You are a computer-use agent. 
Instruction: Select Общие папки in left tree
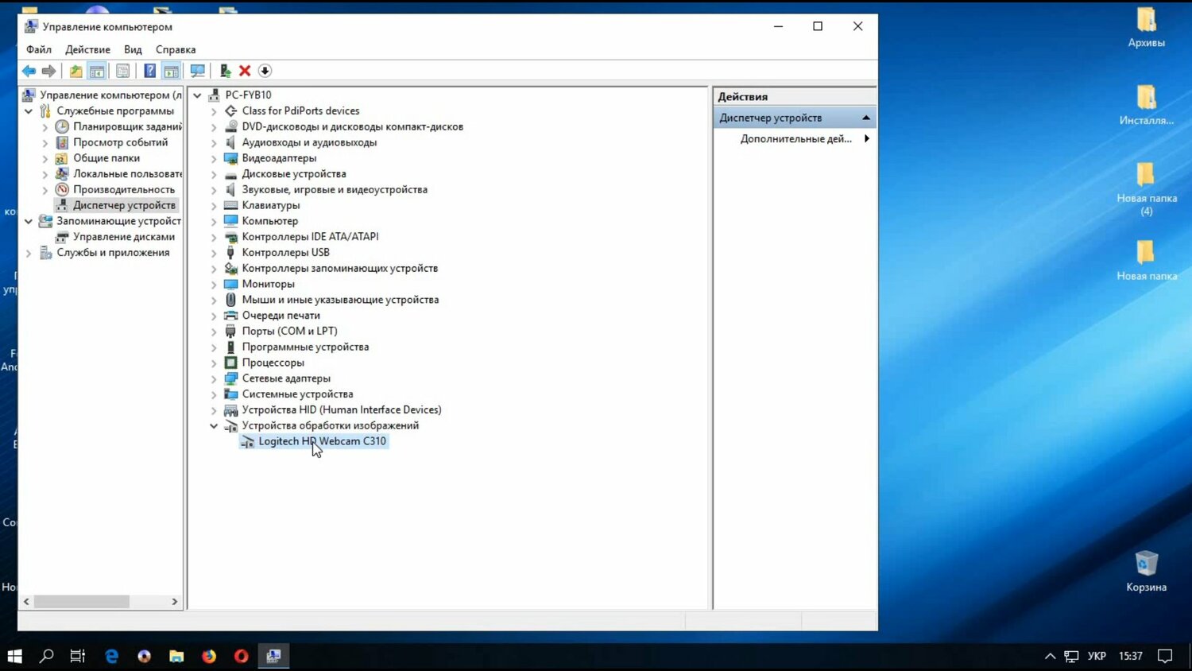[x=106, y=158]
